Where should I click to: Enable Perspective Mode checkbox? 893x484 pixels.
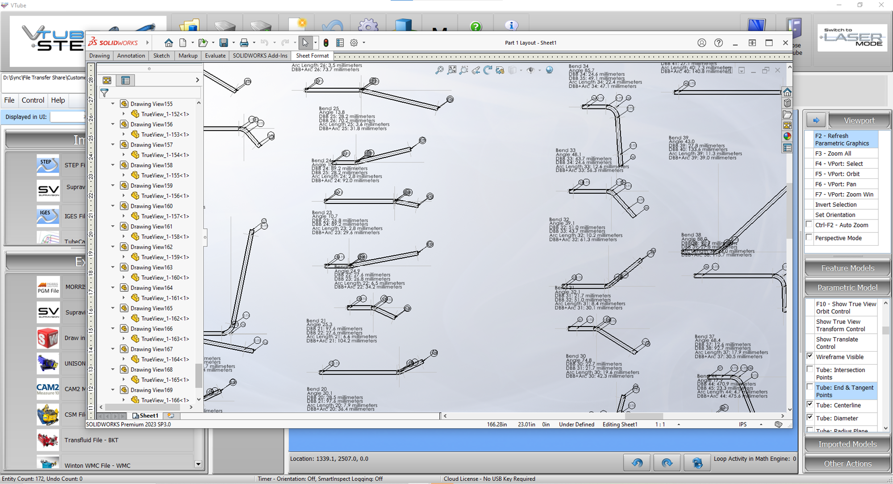coord(810,238)
